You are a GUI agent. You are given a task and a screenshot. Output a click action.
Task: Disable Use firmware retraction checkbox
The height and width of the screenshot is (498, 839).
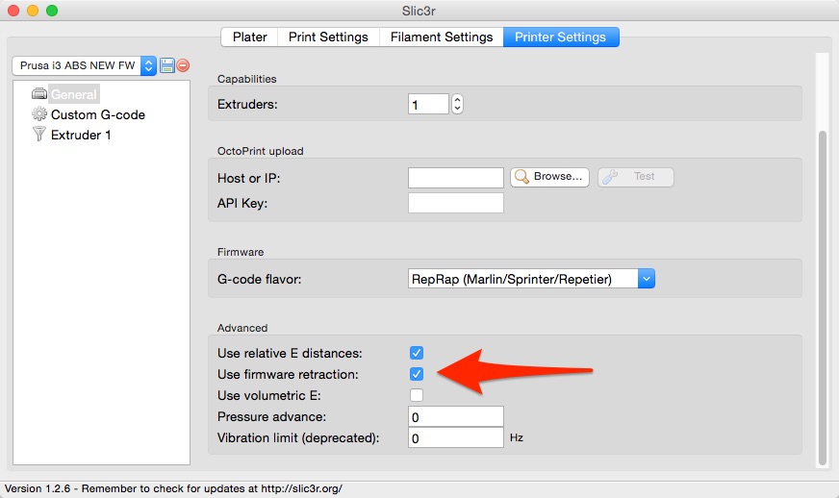pyautogui.click(x=417, y=374)
